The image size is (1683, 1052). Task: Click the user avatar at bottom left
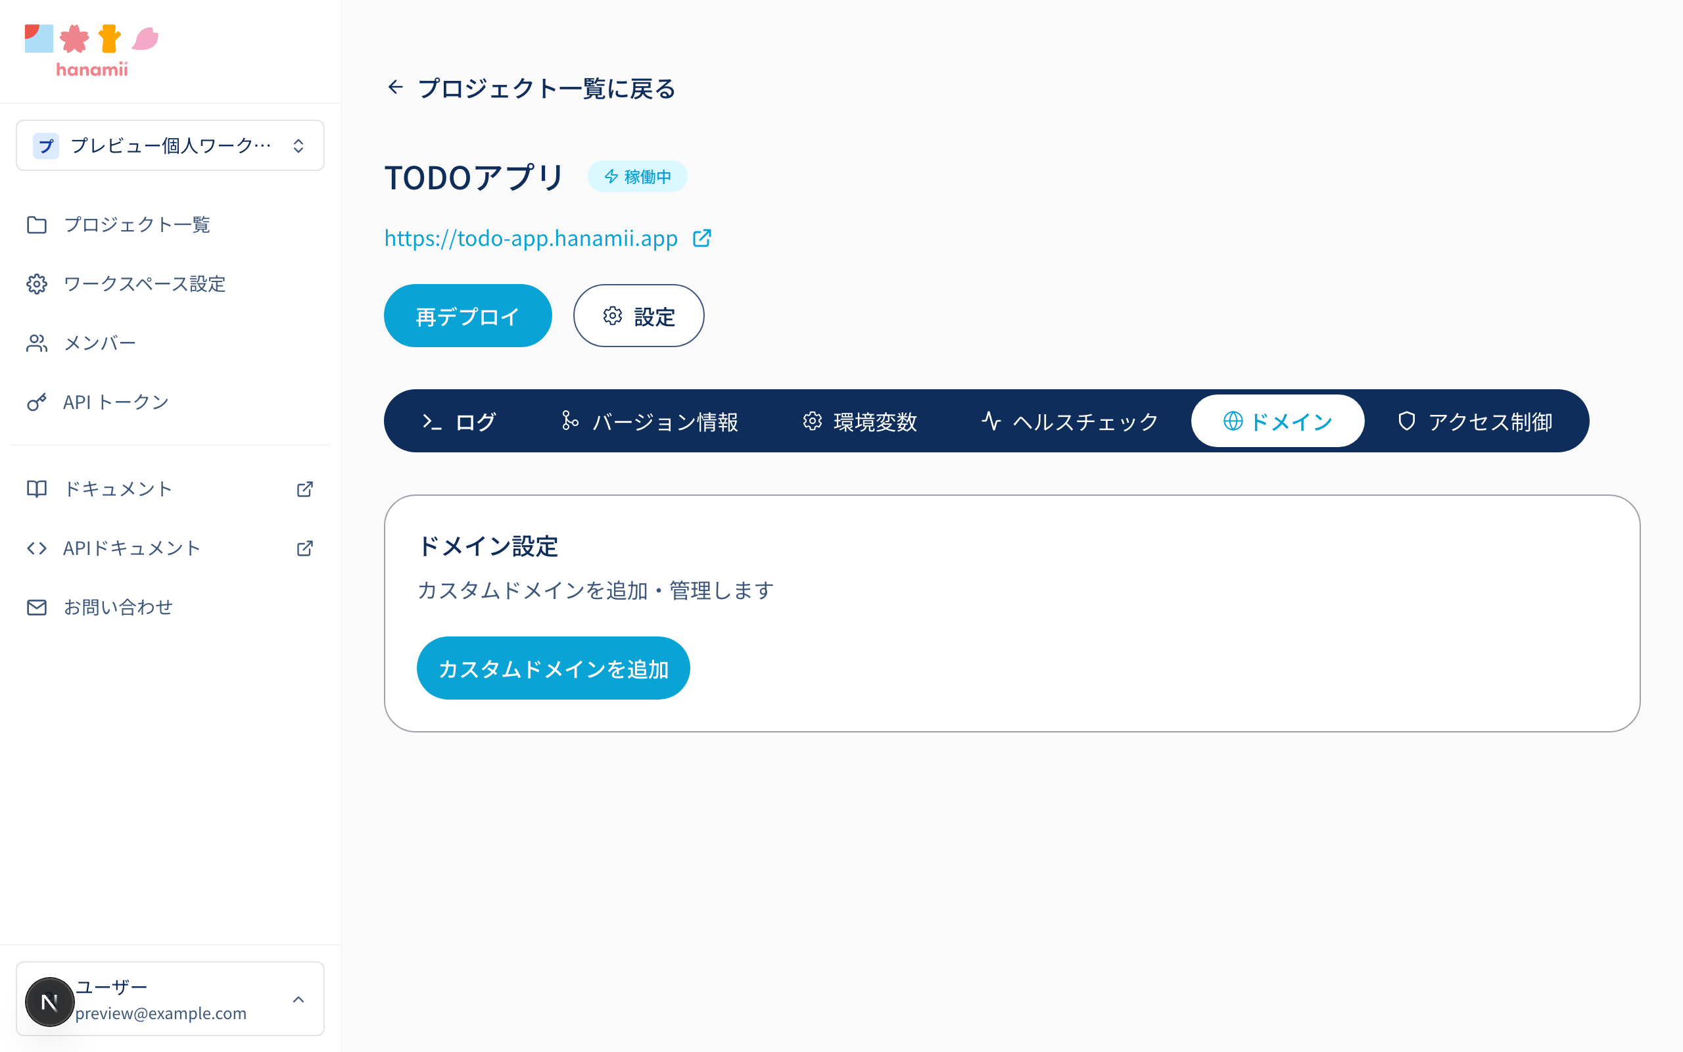[x=49, y=1002]
